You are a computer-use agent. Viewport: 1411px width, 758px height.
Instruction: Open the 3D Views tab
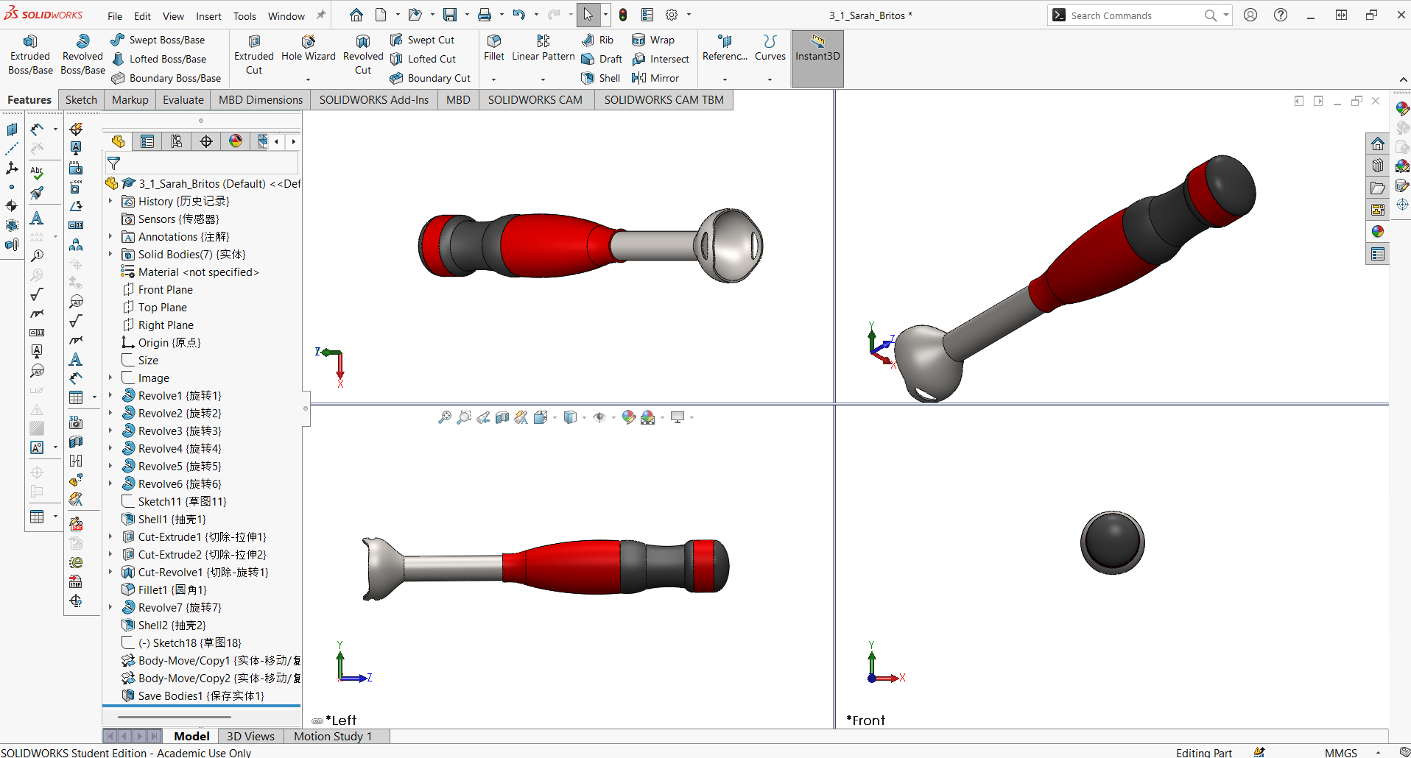(x=250, y=736)
